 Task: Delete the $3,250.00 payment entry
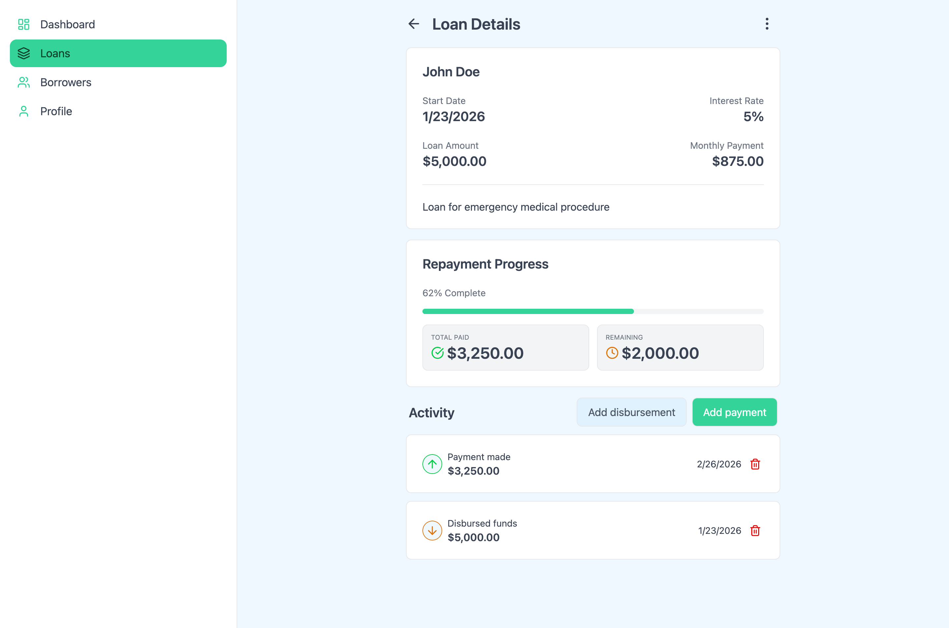click(x=755, y=464)
